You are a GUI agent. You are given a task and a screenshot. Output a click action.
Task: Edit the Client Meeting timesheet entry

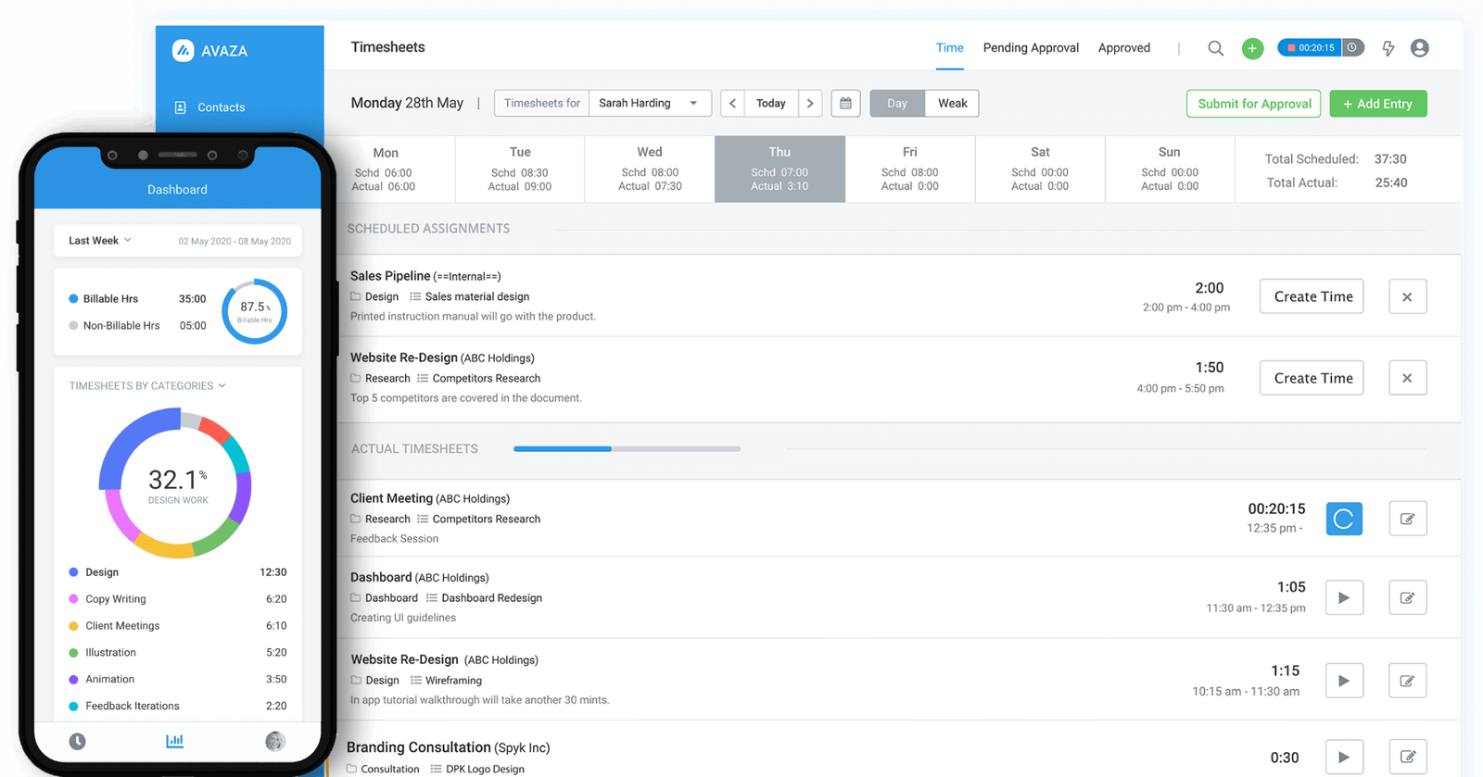click(x=1407, y=519)
